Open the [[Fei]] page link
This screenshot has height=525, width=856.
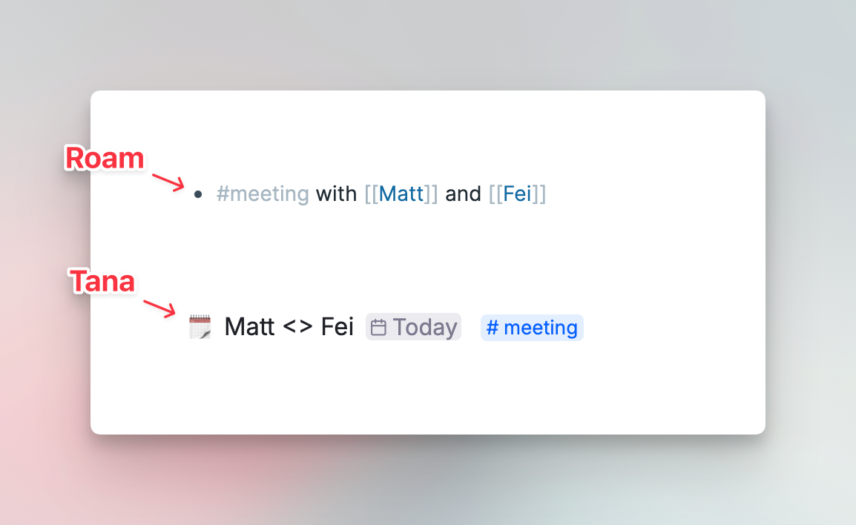click(x=518, y=194)
